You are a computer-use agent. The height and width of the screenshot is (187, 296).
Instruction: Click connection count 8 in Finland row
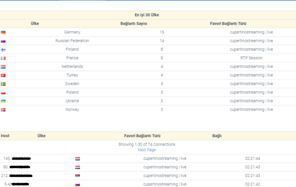pyautogui.click(x=162, y=49)
